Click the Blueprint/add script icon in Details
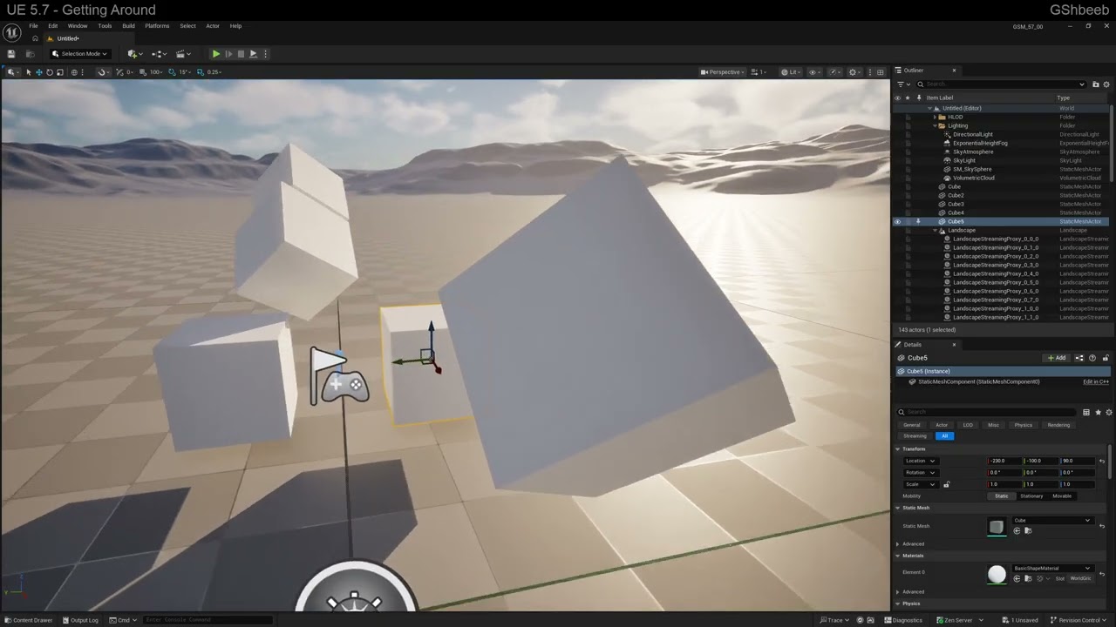This screenshot has width=1116, height=627. click(1079, 358)
